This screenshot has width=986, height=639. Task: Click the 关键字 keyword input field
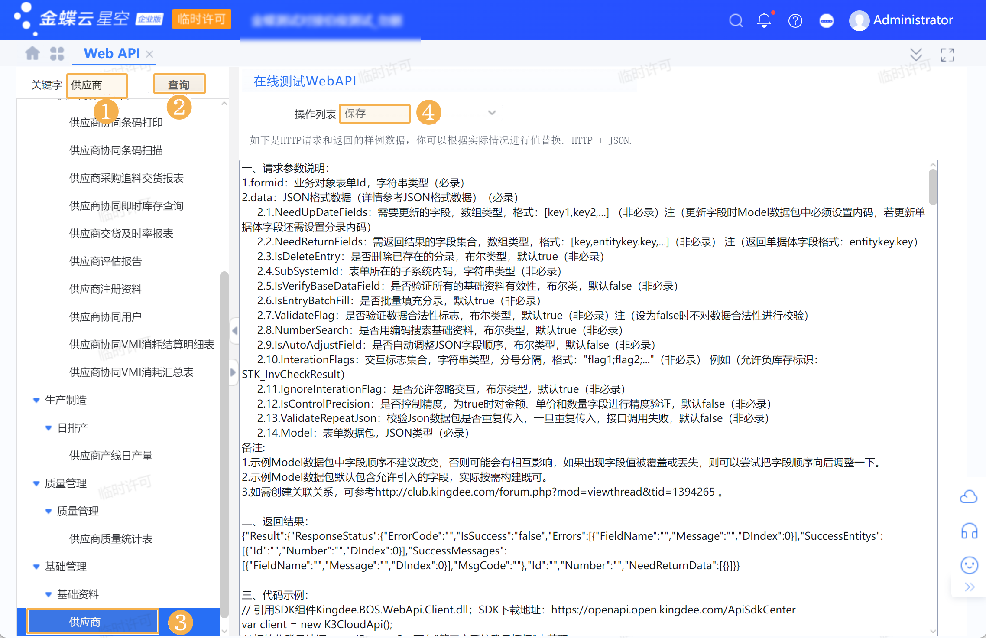pos(97,85)
